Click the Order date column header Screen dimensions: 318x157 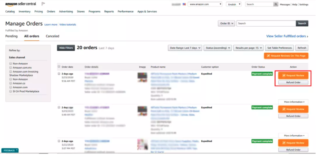coord(67,67)
